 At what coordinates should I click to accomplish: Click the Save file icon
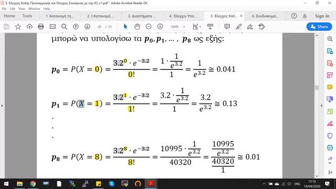[6, 27]
